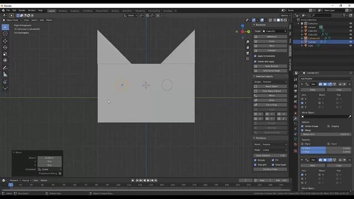Viewport: 354px width, 199px height.
Task: Activate the Transform tool
Action: click(x=5, y=60)
